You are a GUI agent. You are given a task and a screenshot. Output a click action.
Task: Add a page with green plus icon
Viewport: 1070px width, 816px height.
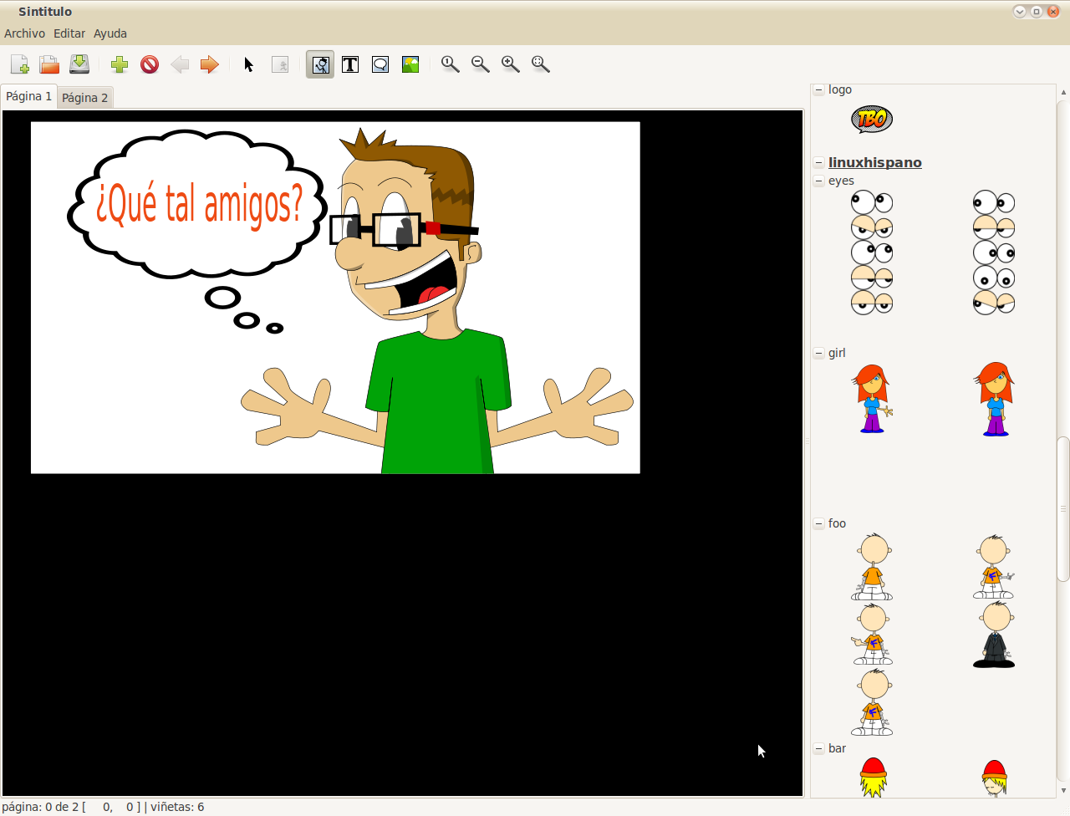point(120,64)
